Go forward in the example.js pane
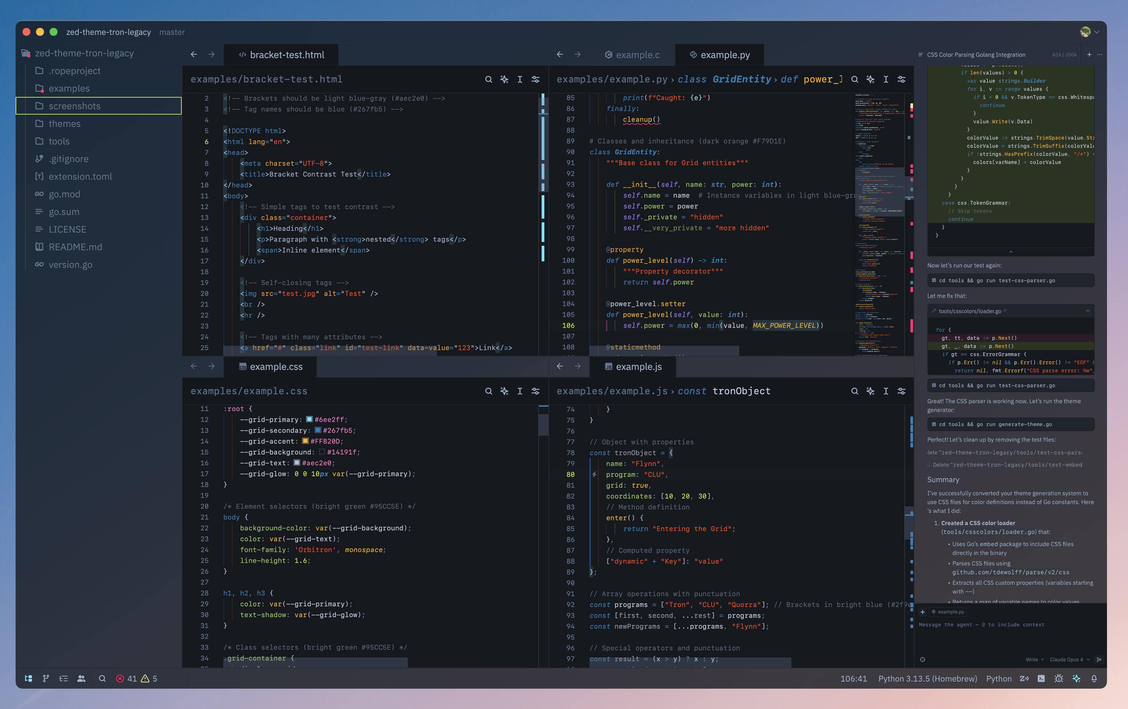1128x709 pixels. click(578, 366)
